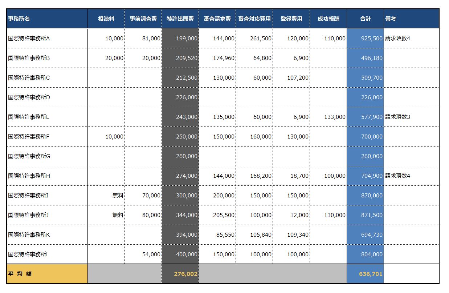449x293 pixels.
Task: Select the 平均額 label cell
Action: pos(47,274)
